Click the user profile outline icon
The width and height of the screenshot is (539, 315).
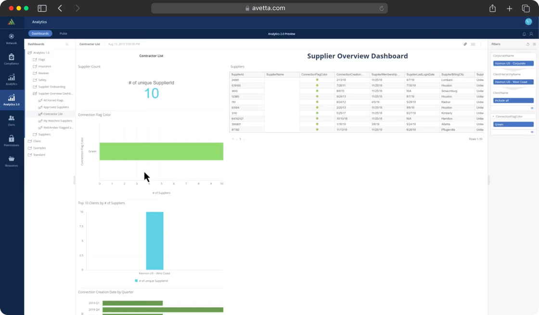point(531,34)
